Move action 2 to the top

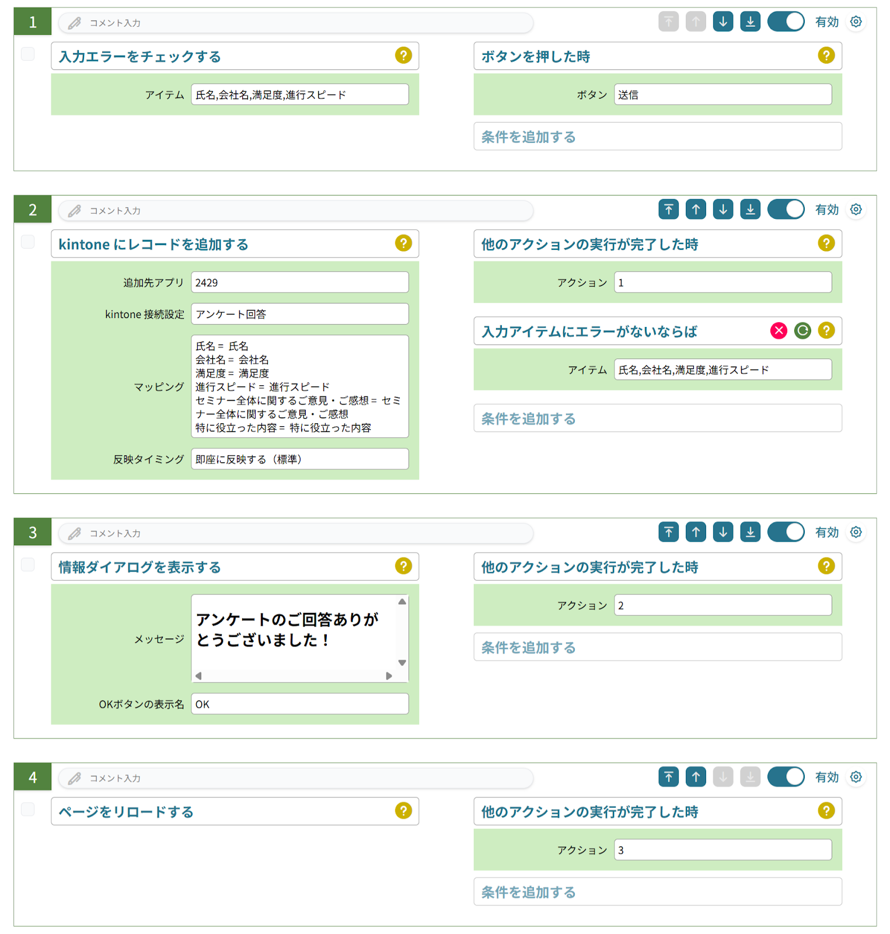coord(668,209)
